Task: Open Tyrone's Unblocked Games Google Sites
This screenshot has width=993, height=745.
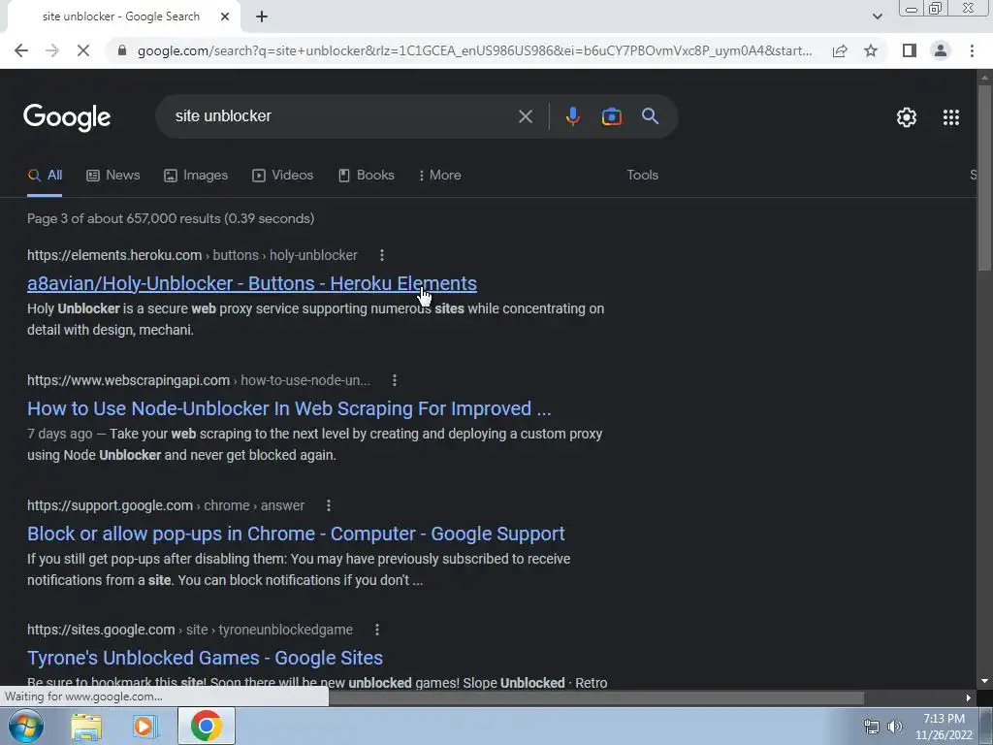Action: coord(205,659)
